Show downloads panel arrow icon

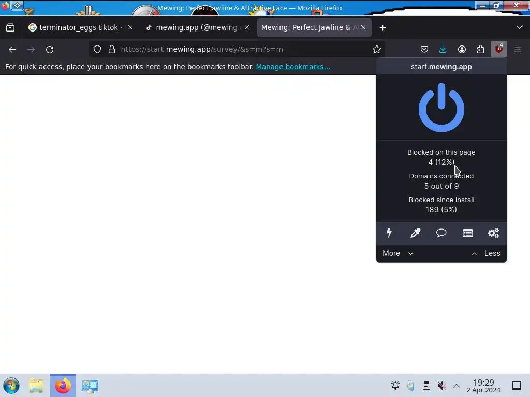pos(443,49)
